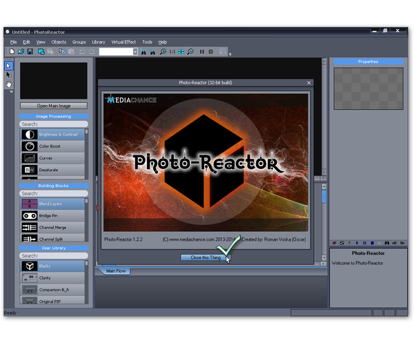
Task: Select the Bridge Pin block
Action: pos(52,216)
